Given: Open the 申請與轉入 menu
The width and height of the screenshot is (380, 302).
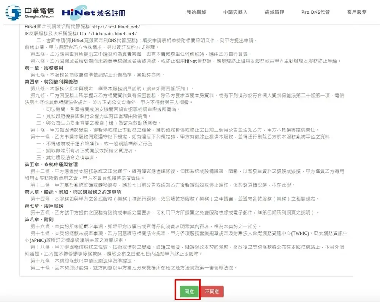Looking at the screenshot, I should coord(235,12).
